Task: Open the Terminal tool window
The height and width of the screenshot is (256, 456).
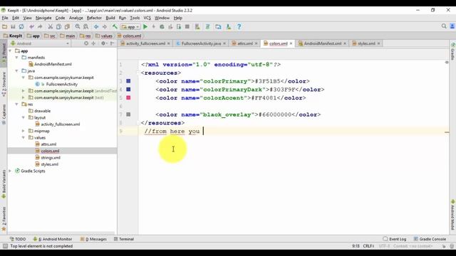Action: (123, 239)
